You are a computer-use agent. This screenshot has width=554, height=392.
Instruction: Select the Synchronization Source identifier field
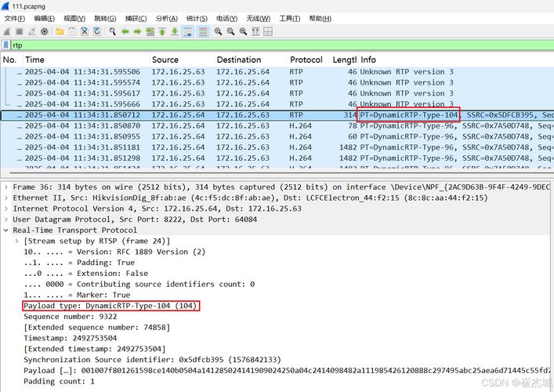pos(152,360)
